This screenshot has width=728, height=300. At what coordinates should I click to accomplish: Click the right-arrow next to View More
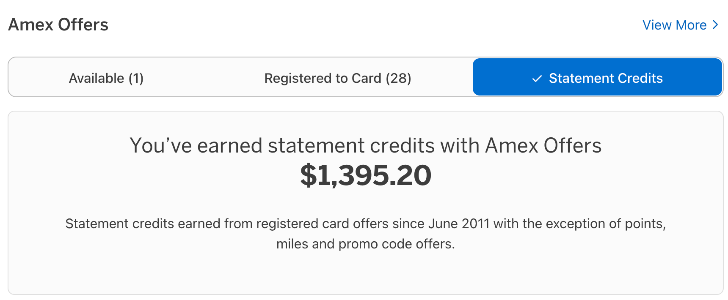(715, 25)
